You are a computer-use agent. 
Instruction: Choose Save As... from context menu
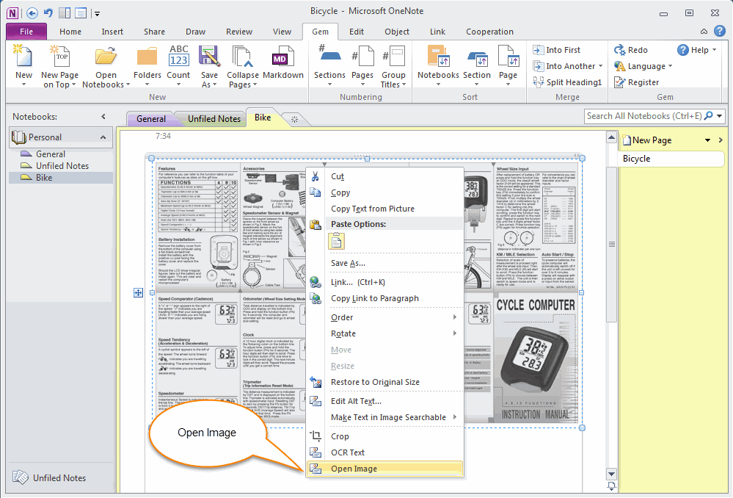click(384, 263)
